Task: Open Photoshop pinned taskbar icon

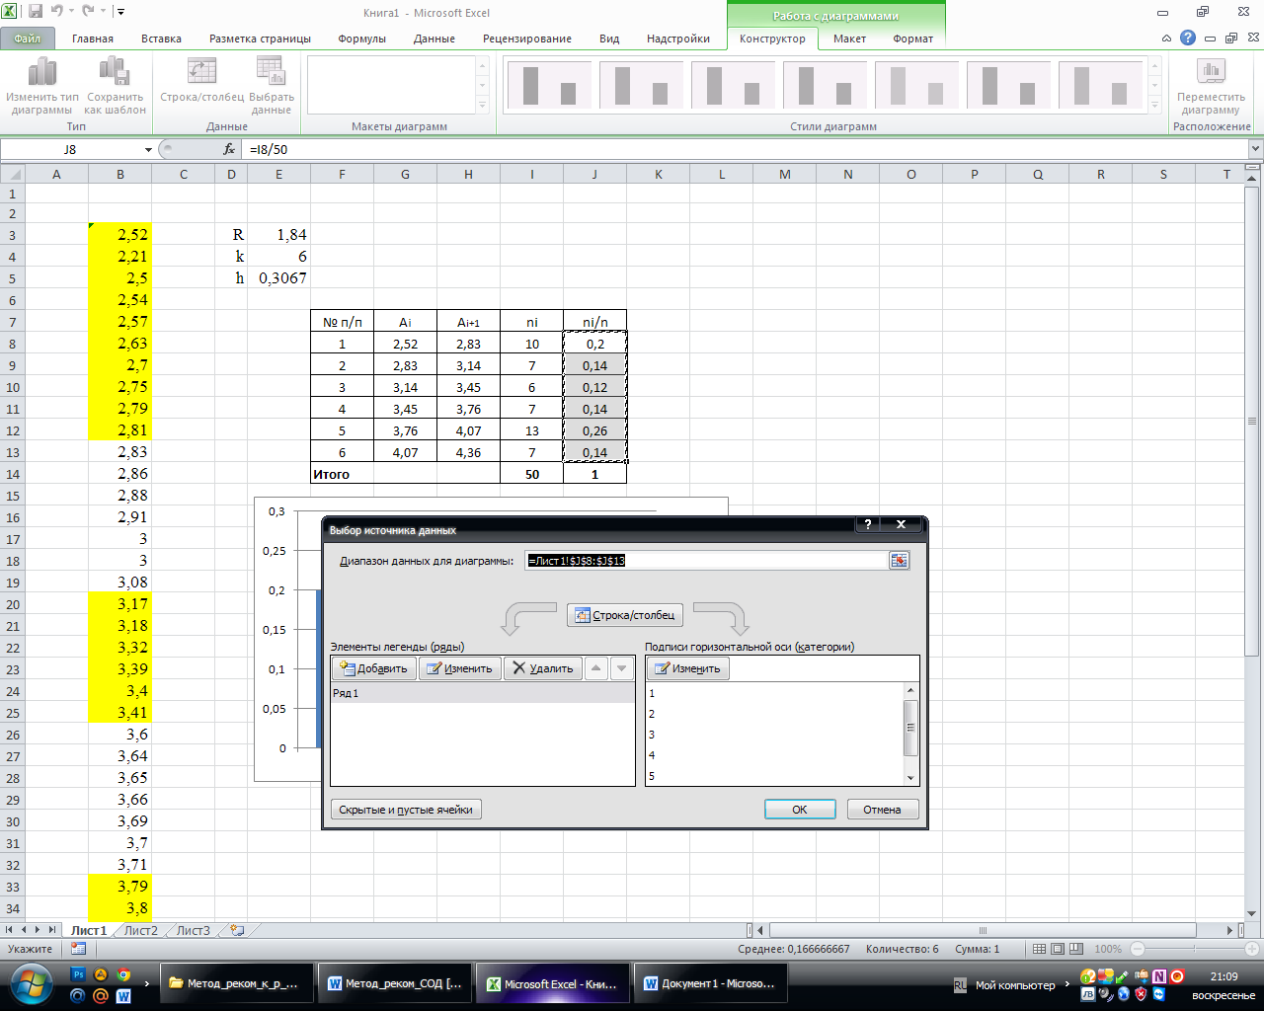Action: (78, 974)
